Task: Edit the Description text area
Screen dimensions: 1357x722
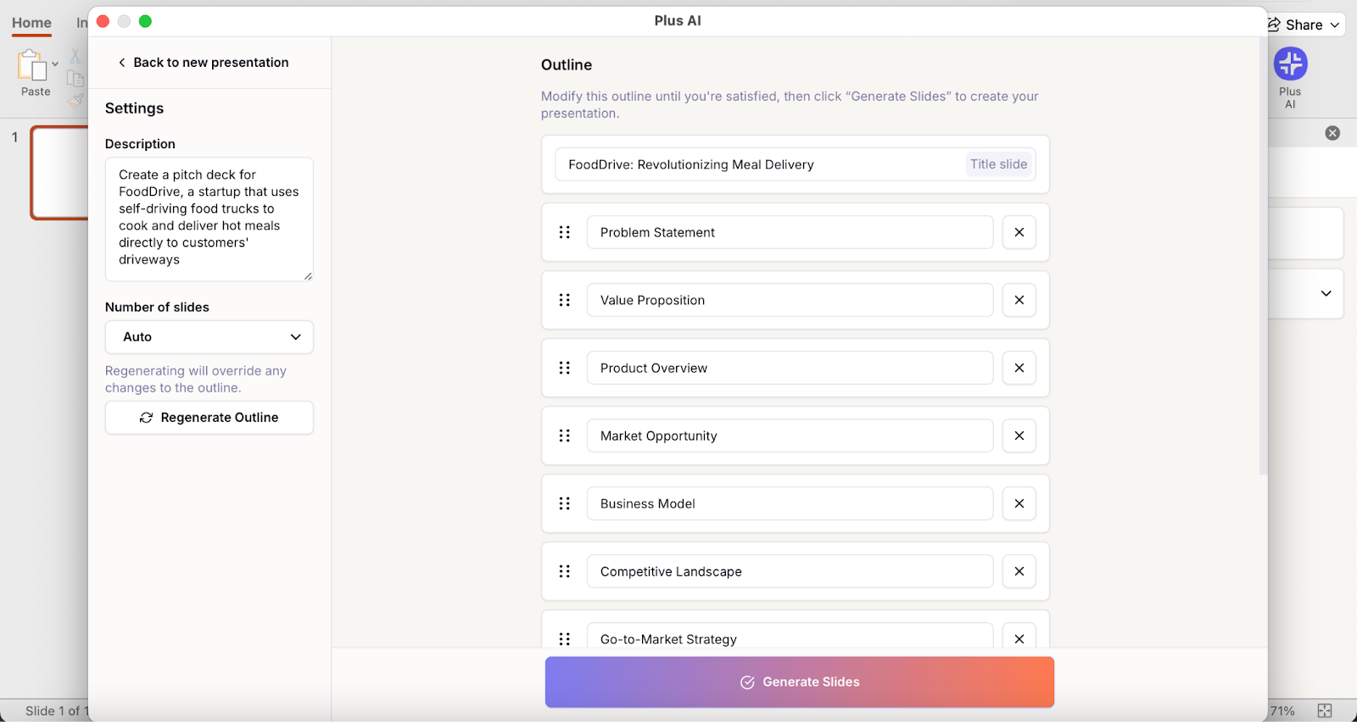Action: (x=209, y=219)
